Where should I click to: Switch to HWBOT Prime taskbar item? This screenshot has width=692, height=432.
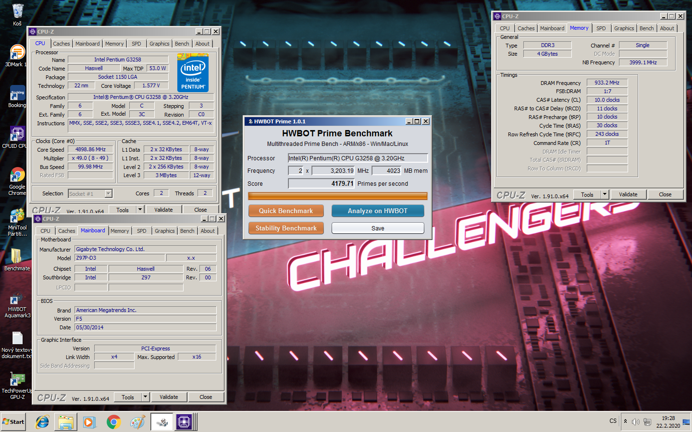click(x=162, y=422)
